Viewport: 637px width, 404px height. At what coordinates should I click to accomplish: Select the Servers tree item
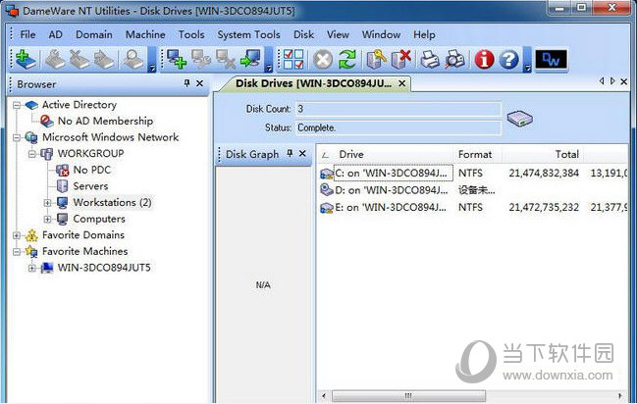(90, 186)
